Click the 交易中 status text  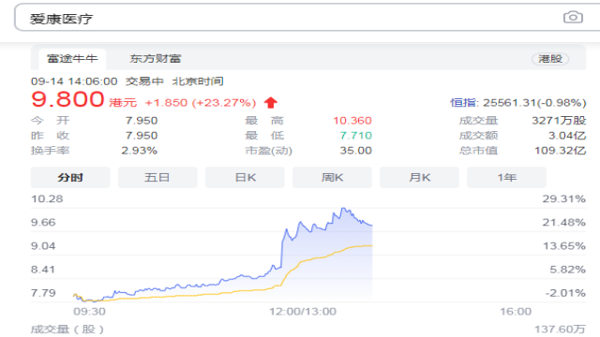point(144,81)
